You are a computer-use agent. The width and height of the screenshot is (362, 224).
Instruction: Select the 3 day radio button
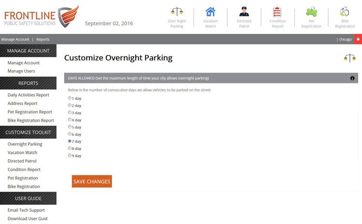[70, 112]
